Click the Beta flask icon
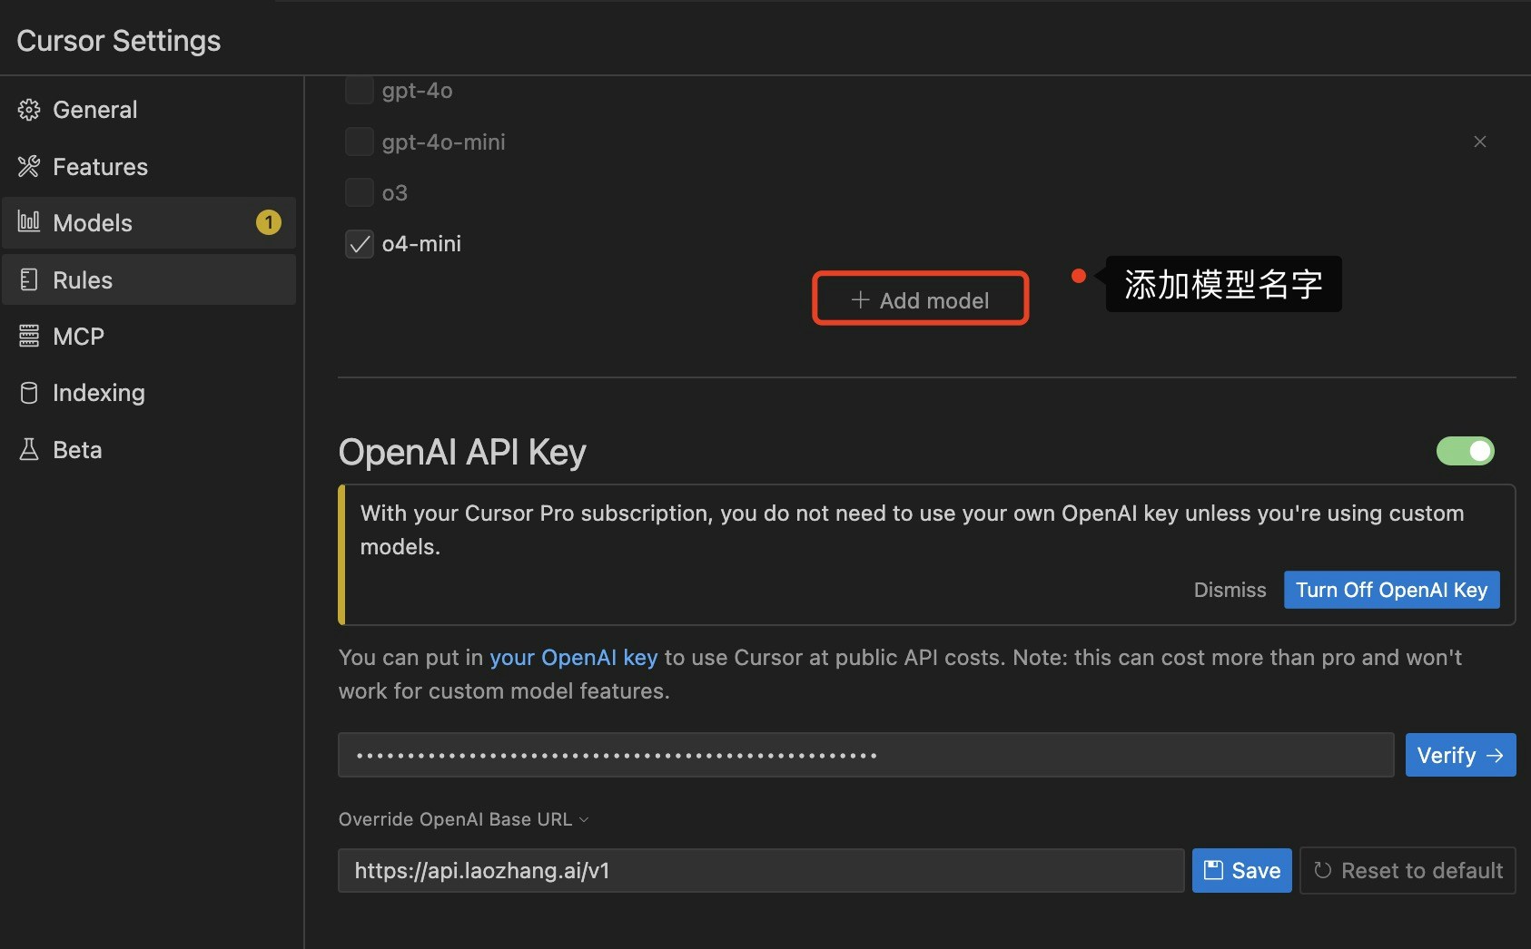The height and width of the screenshot is (949, 1531). pyautogui.click(x=30, y=448)
